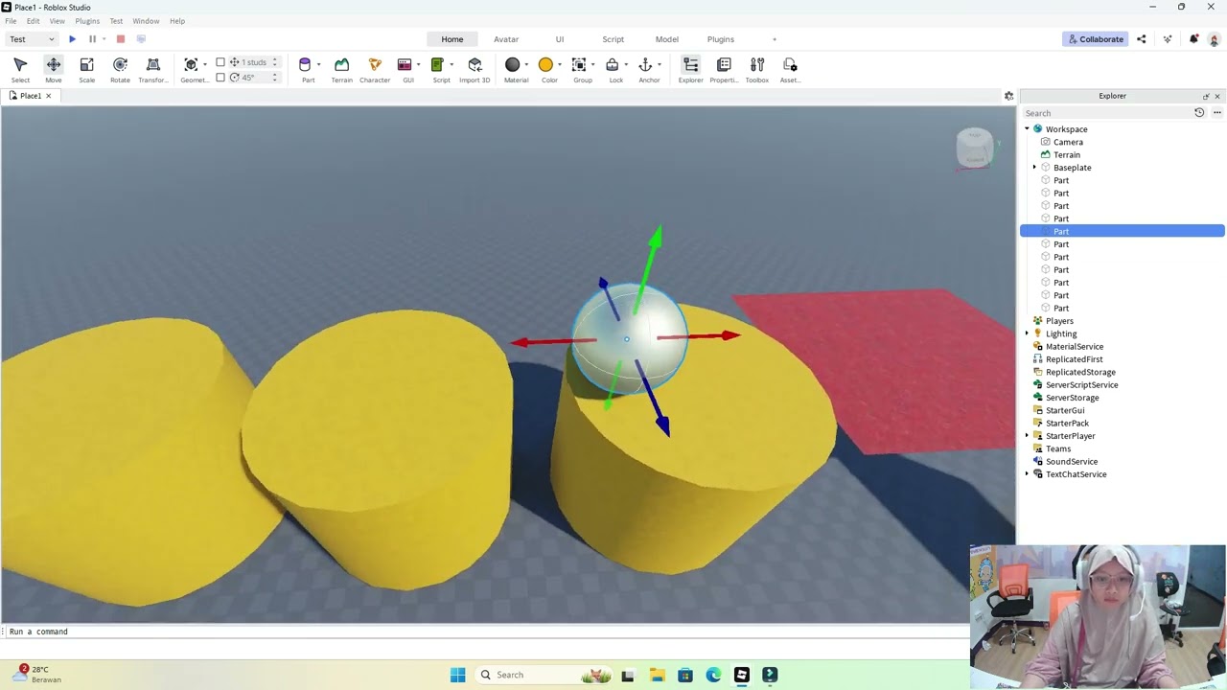
Task: Expand the Anchor dropdown arrow
Action: pyautogui.click(x=660, y=65)
